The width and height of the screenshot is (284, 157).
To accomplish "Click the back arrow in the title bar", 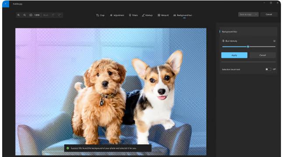I will point(6,4).
